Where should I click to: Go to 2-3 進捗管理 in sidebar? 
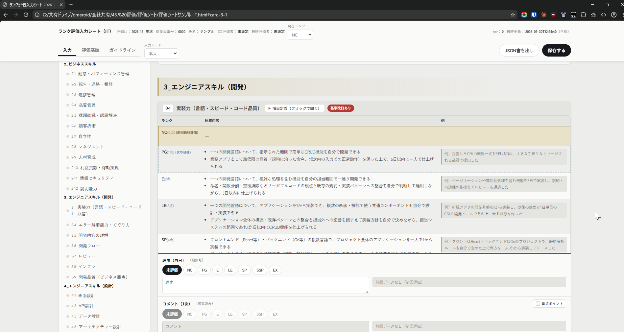tap(87, 95)
